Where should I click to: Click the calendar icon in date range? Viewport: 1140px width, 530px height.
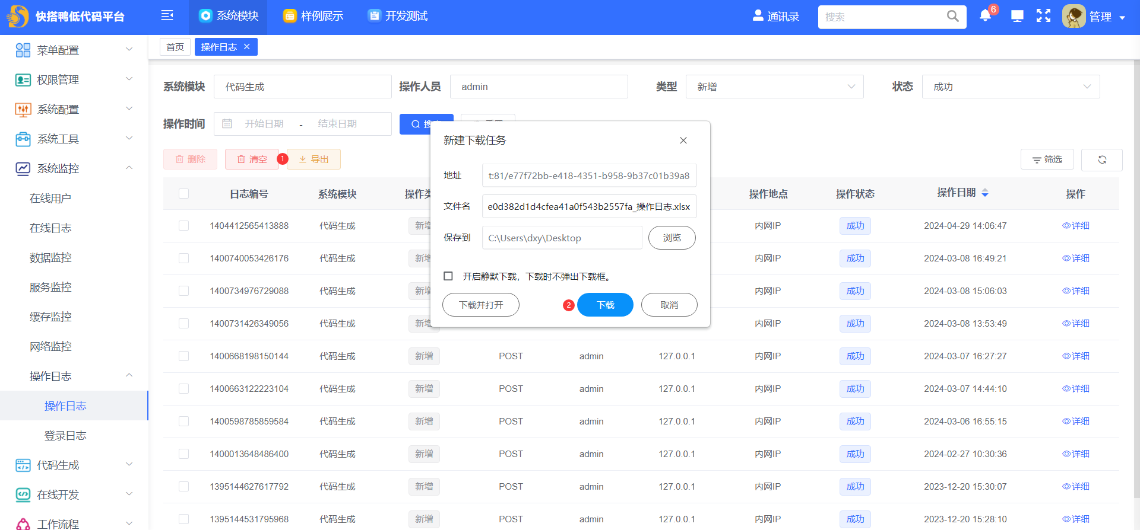[227, 124]
